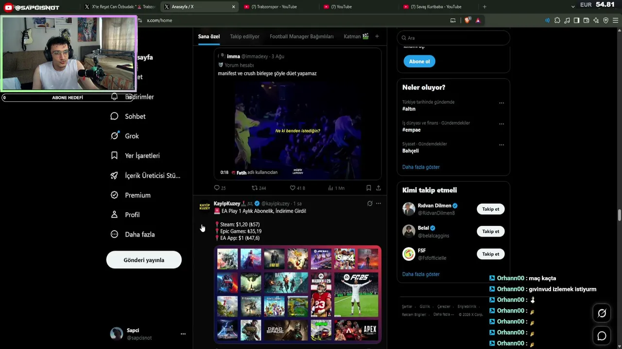Repost the imma post
Screen dimensions: 622x349
click(259, 188)
